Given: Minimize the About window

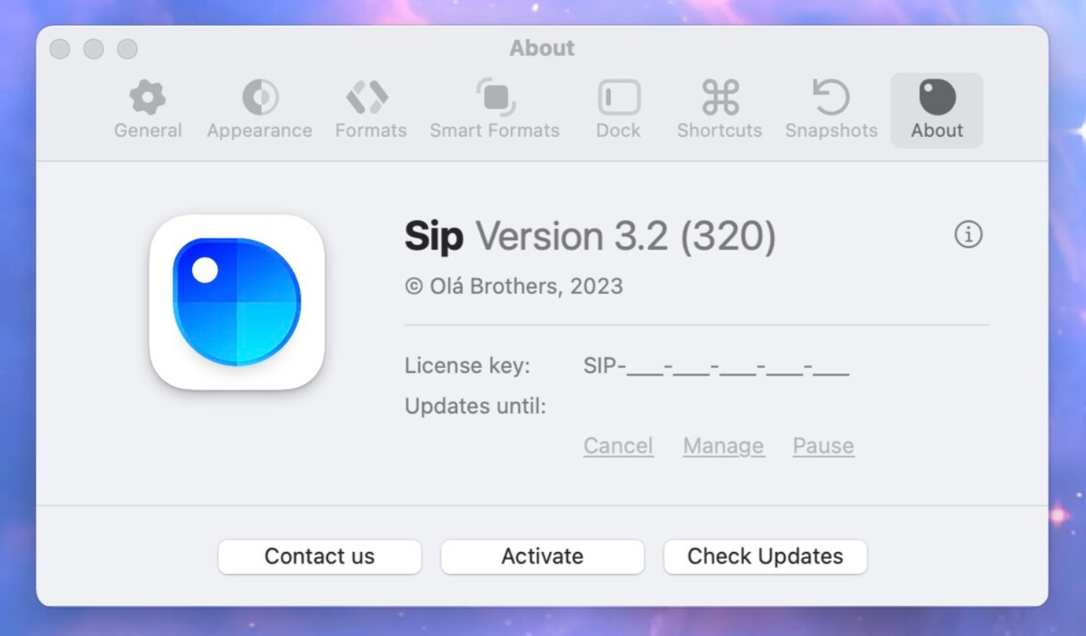Looking at the screenshot, I should point(94,49).
